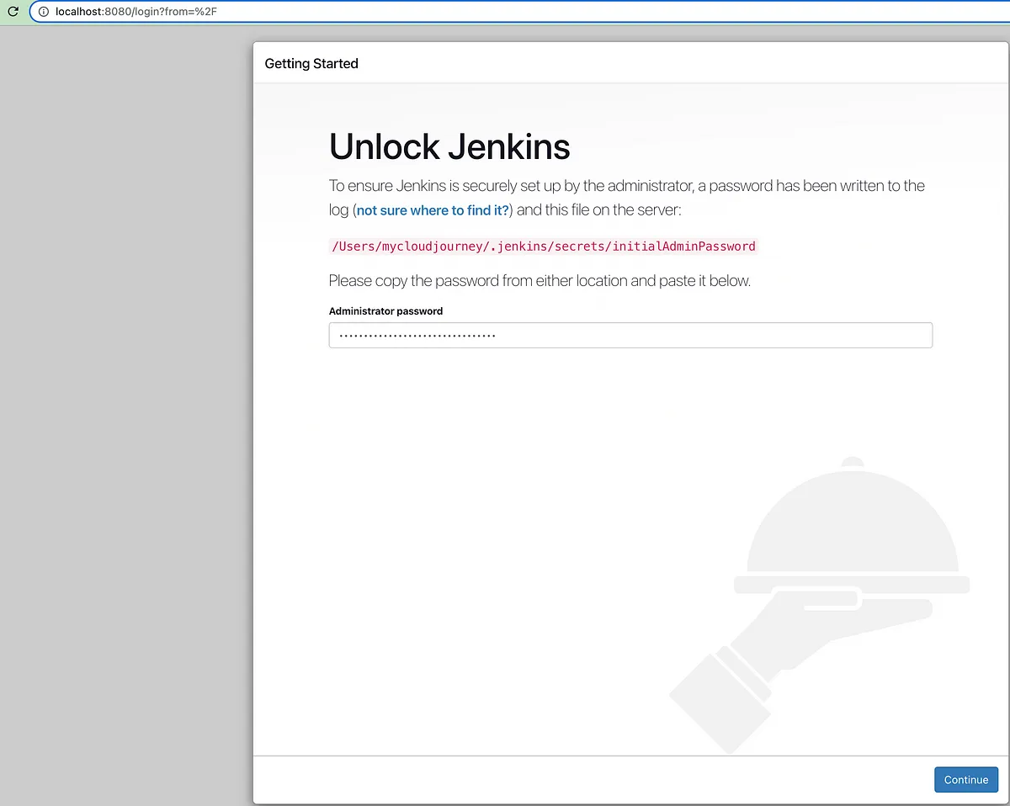Click the refresh arrow left of the address bar

12,11
